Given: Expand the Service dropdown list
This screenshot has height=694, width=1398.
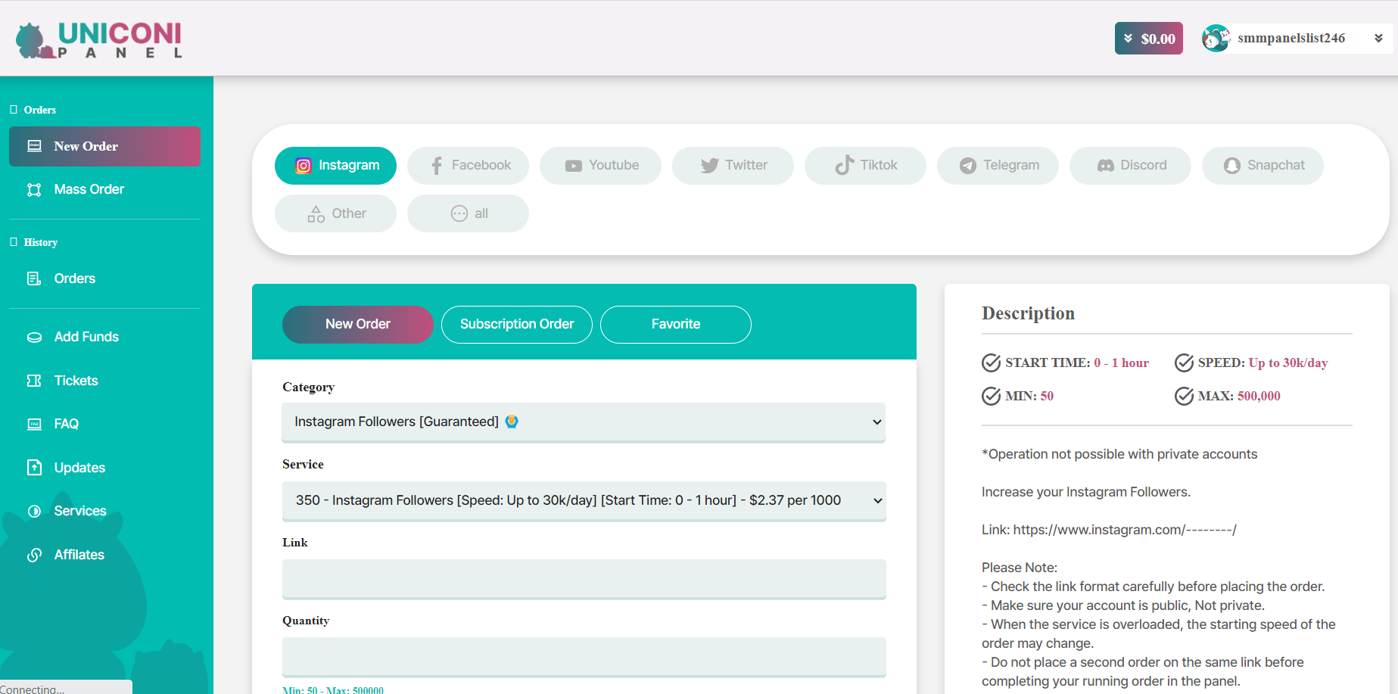Looking at the screenshot, I should [x=583, y=500].
